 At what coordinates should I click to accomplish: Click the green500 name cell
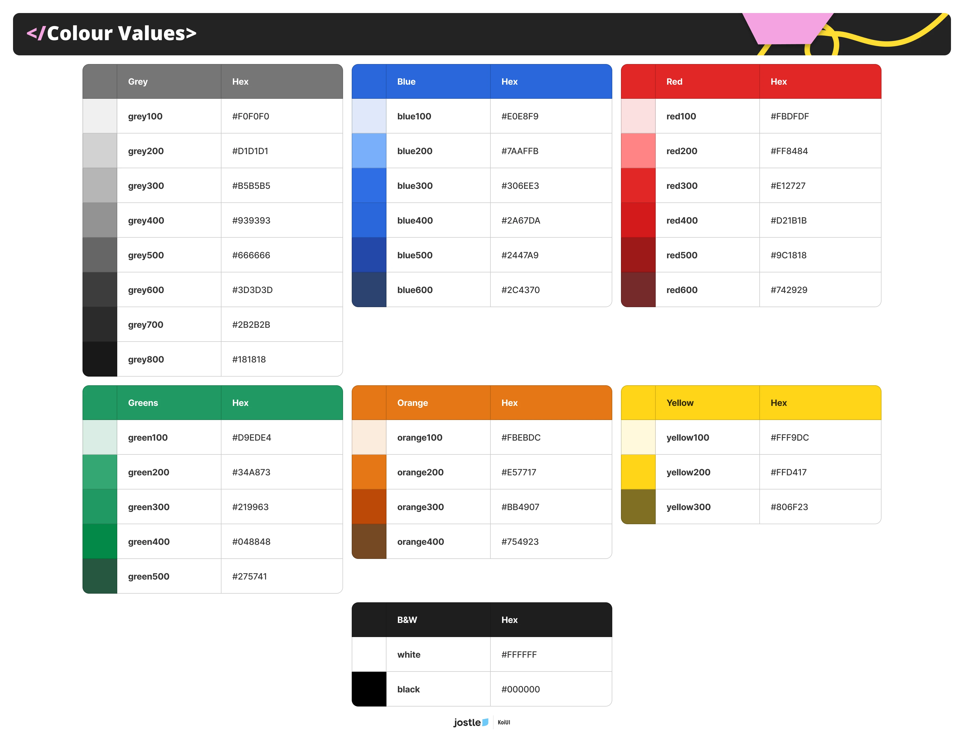click(x=169, y=576)
